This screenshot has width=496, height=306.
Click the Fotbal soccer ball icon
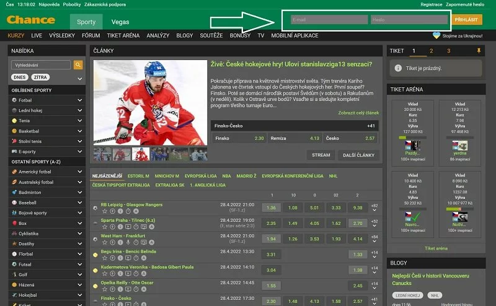pyautogui.click(x=14, y=100)
